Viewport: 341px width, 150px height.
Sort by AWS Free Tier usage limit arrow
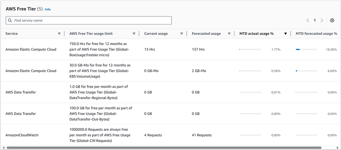(134, 34)
